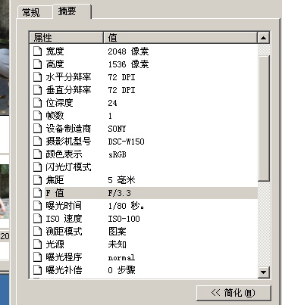Click the exposure value 1/80 秒
This screenshot has height=305, width=282.
coord(126,206)
